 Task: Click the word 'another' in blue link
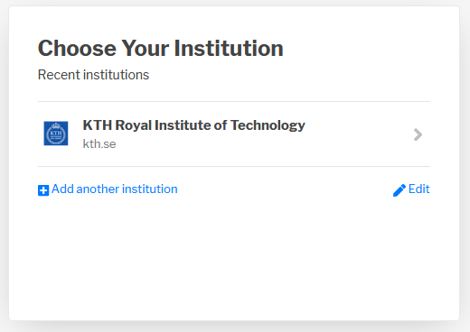point(98,189)
